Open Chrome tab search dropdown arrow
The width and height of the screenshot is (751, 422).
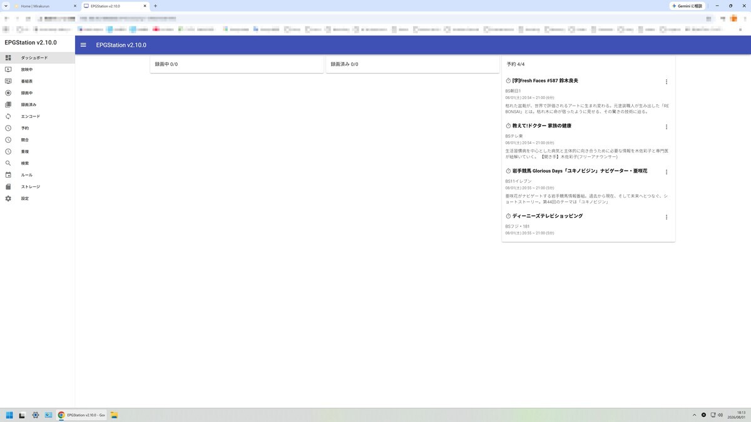6,6
